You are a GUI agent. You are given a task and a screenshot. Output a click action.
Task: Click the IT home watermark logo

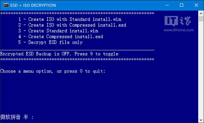pos(177,21)
